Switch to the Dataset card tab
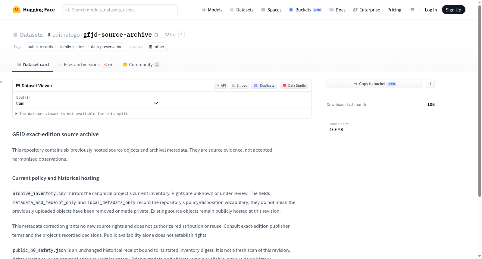The width and height of the screenshot is (482, 259). point(33,65)
